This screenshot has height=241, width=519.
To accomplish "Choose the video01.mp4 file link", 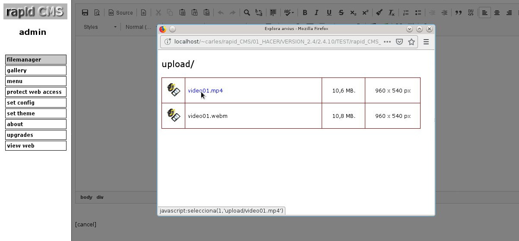I will (206, 90).
